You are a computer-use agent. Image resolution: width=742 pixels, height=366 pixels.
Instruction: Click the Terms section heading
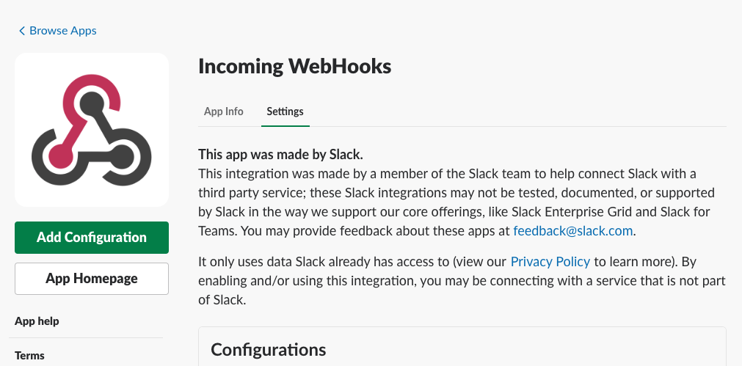click(x=29, y=356)
